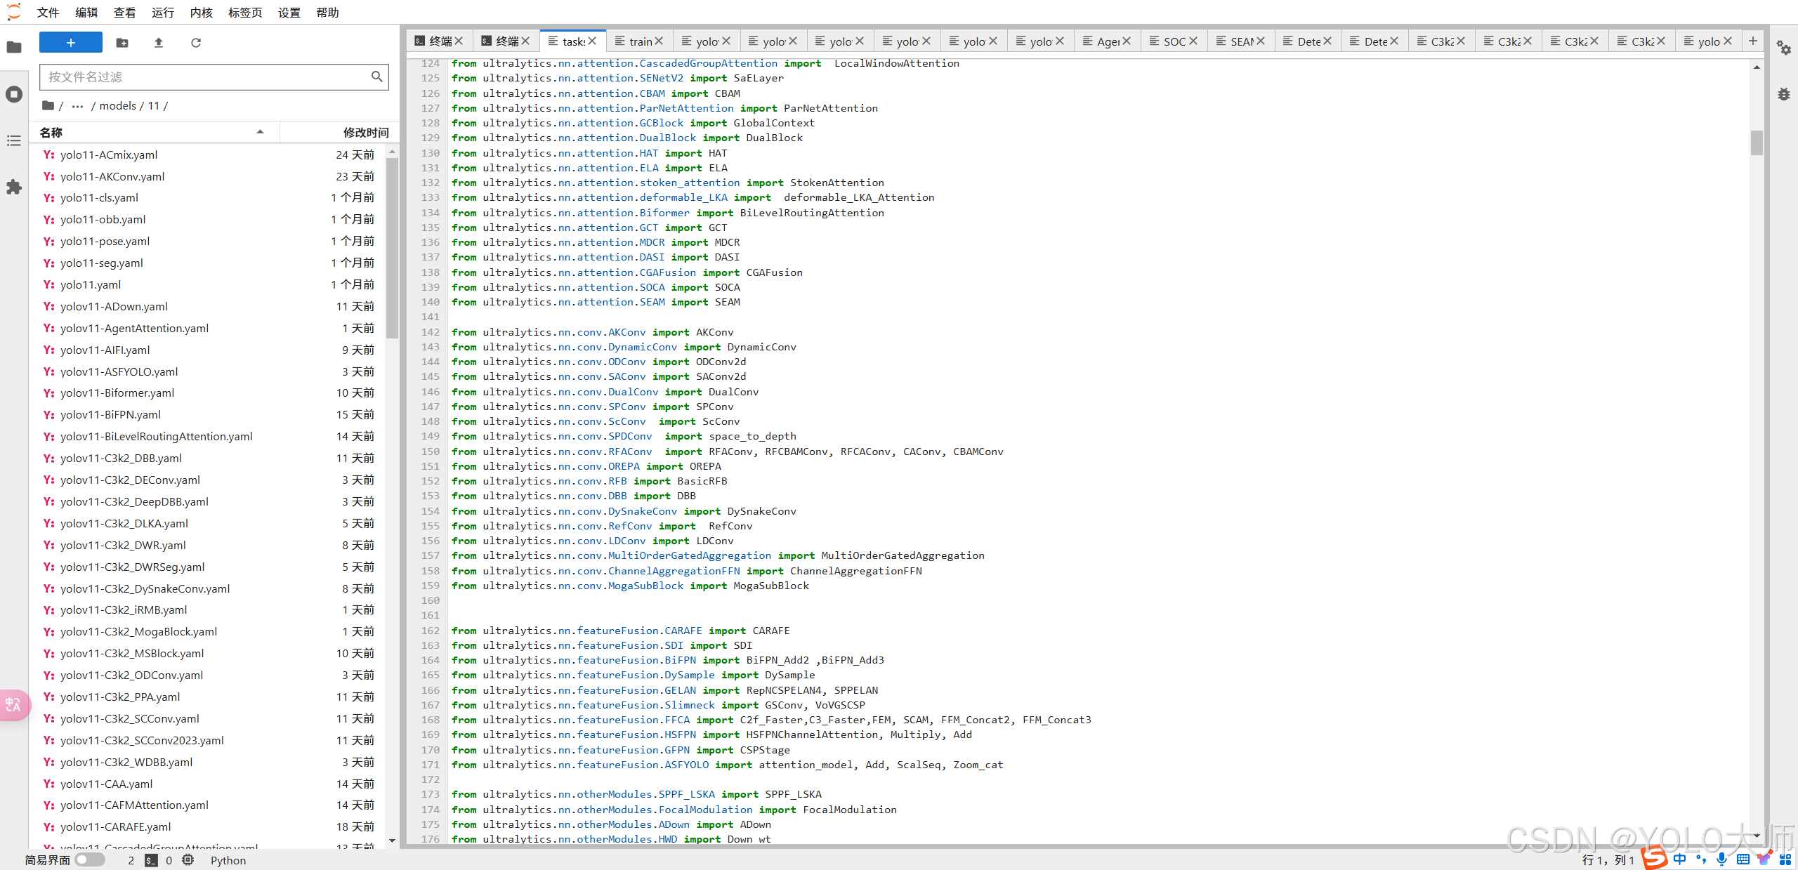
Task: Open yolov11-BiFPN.yaml in the file list
Action: tap(110, 414)
